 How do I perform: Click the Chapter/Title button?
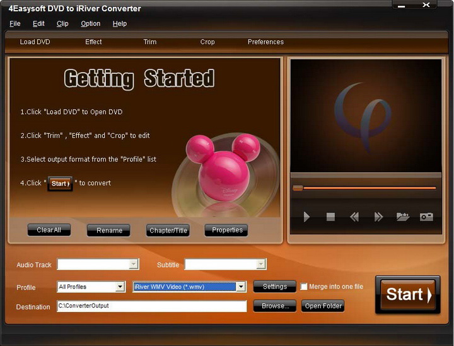pyautogui.click(x=168, y=231)
